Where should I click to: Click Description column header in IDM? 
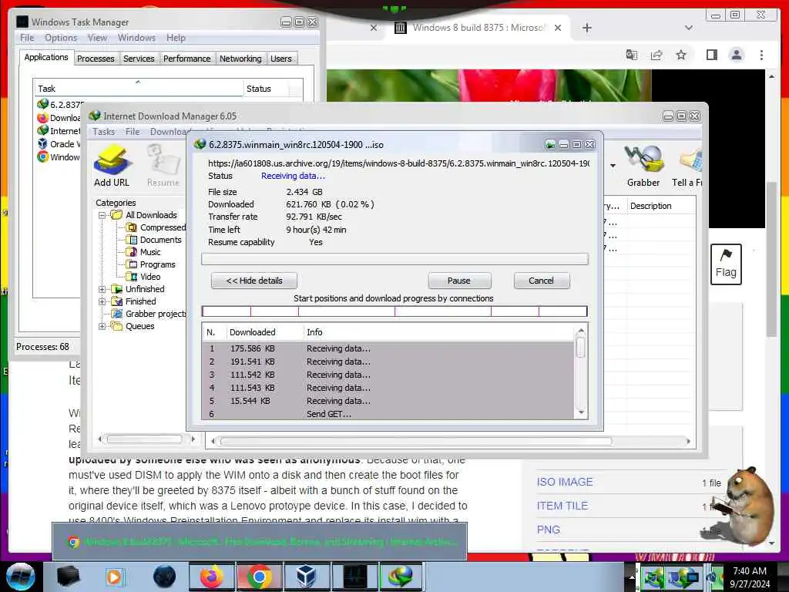coord(660,206)
